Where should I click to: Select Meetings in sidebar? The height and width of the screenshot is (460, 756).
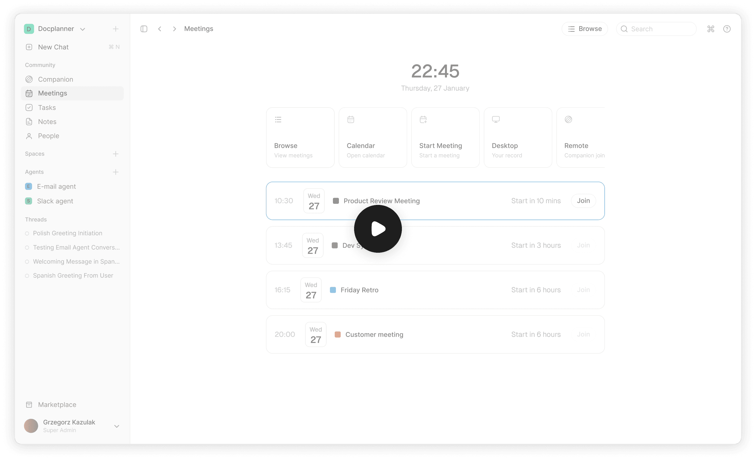72,93
